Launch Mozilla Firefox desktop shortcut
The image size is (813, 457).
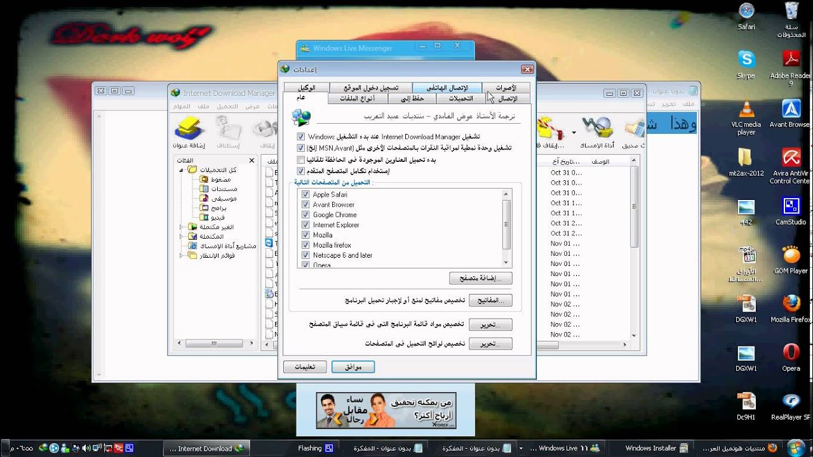[791, 308]
